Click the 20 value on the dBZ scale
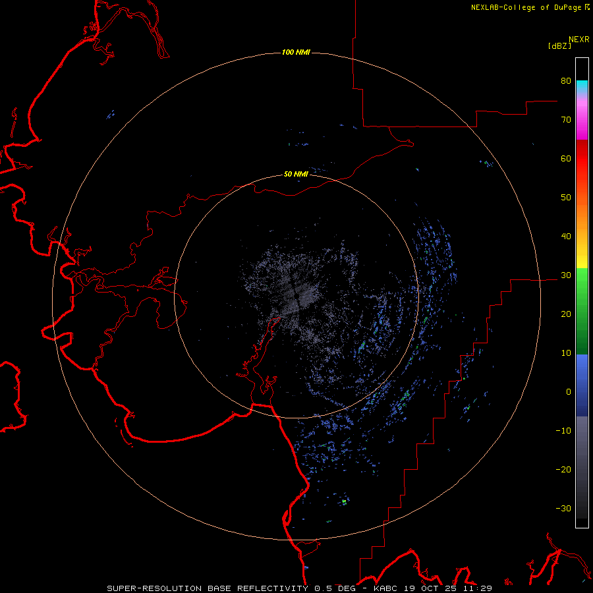593x593 pixels. coord(566,314)
